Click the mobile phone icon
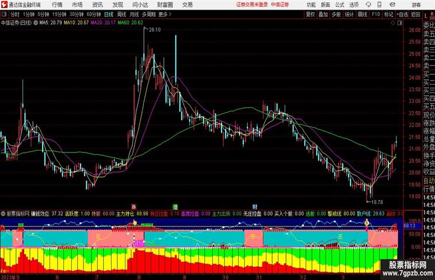This screenshot has width=435, height=280. coord(380,5)
